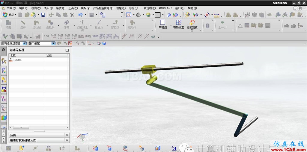Image resolution: width=307 pixels, height=152 pixels.
Task: Open the ANSYS 14.0 menu
Action: coord(165,8)
